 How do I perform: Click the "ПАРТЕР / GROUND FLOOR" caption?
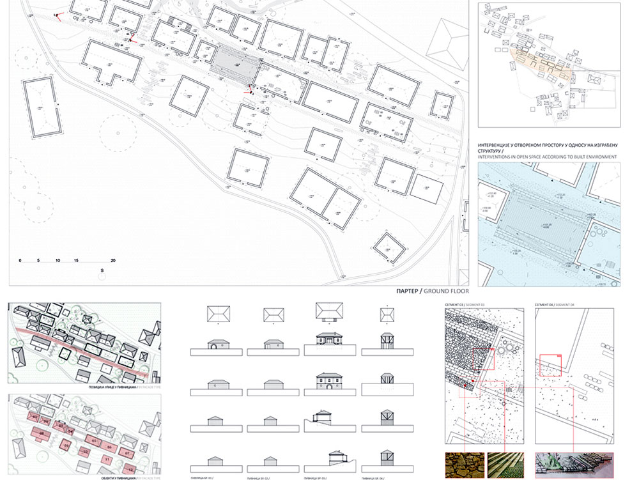pos(433,291)
